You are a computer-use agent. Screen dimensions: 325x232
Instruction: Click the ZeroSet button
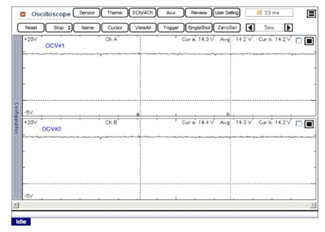tap(226, 27)
